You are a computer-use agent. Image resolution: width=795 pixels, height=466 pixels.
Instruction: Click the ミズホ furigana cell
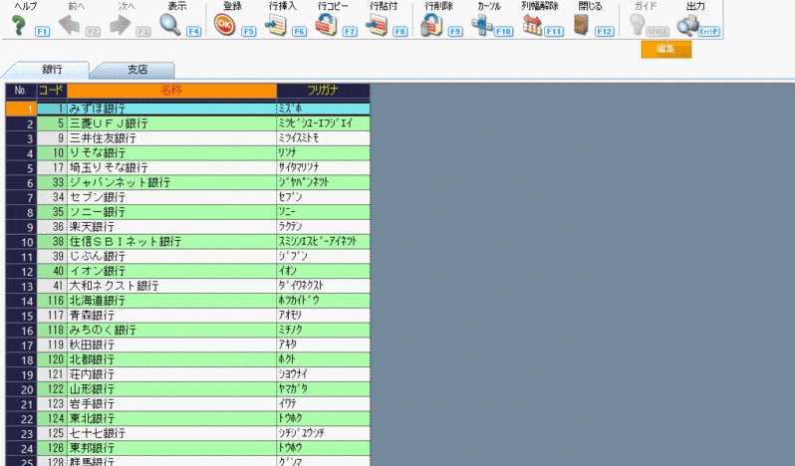tap(324, 109)
